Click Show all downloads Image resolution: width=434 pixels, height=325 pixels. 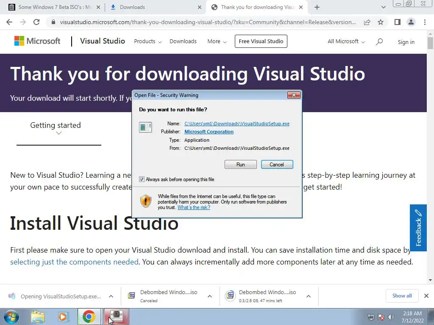[x=402, y=296]
